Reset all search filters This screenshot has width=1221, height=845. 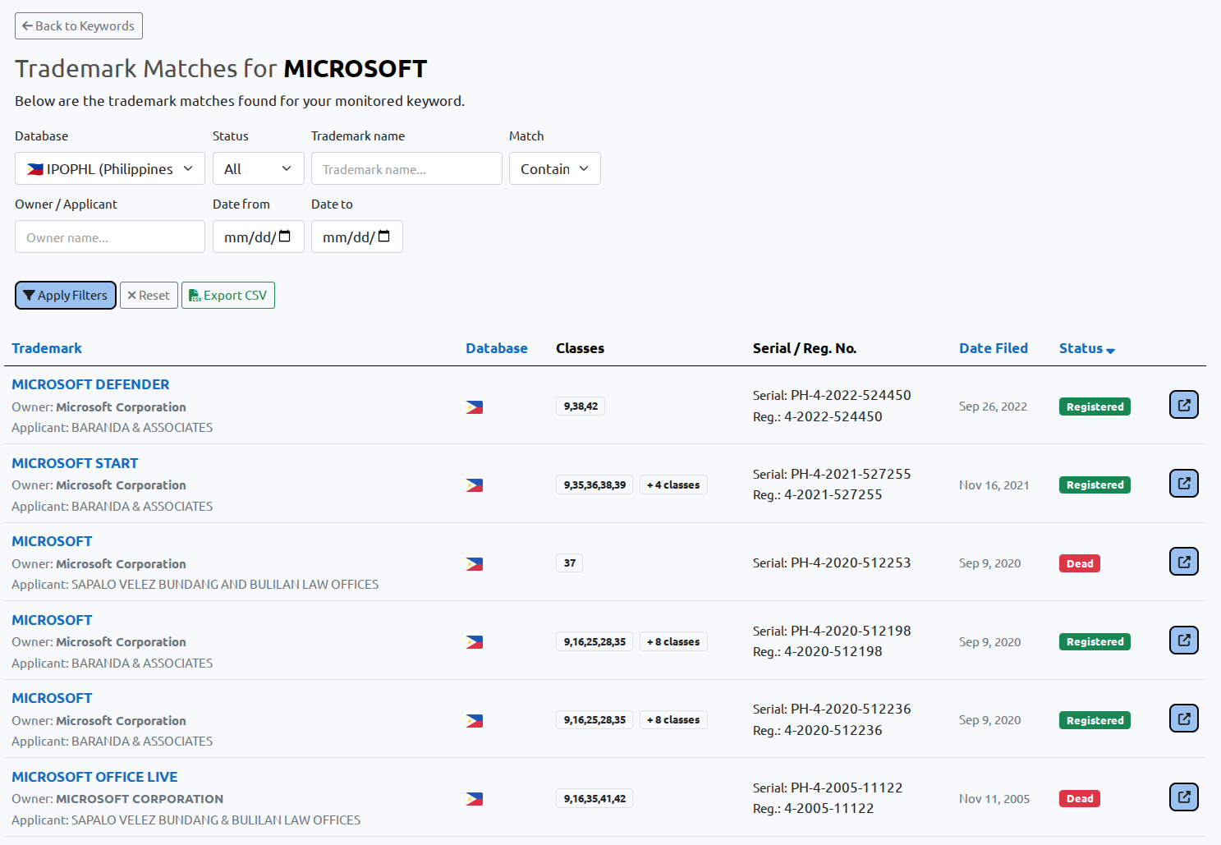coord(149,295)
